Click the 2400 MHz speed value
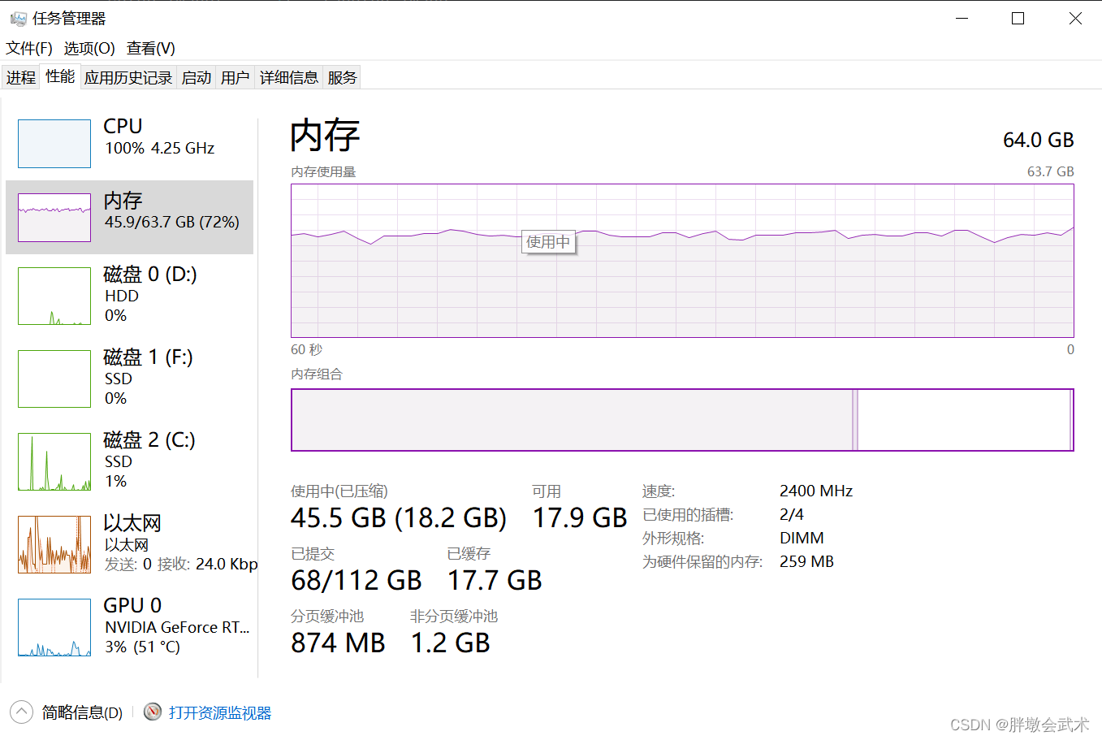This screenshot has width=1102, height=740. pyautogui.click(x=816, y=491)
